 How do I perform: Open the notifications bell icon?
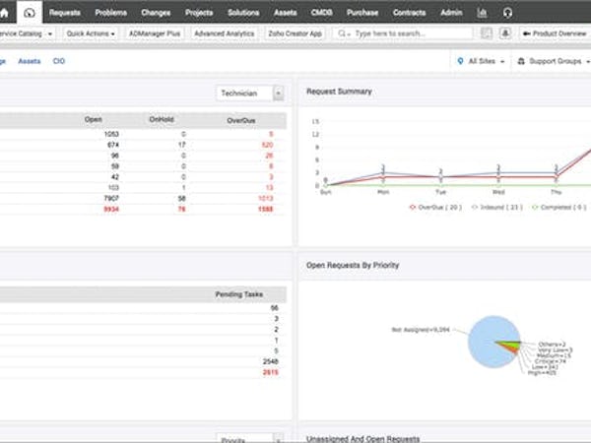505,33
